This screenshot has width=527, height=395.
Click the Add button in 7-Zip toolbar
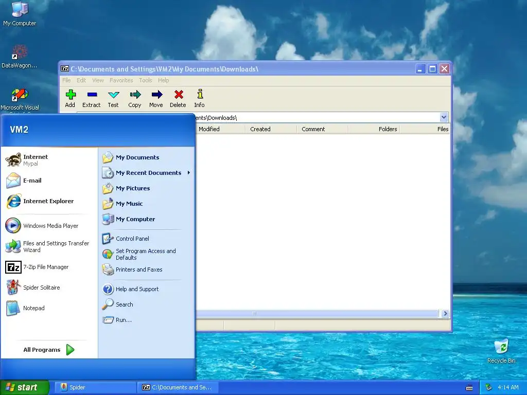pos(70,98)
